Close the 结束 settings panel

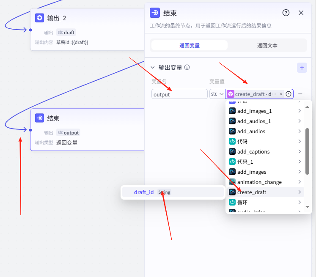[301, 13]
